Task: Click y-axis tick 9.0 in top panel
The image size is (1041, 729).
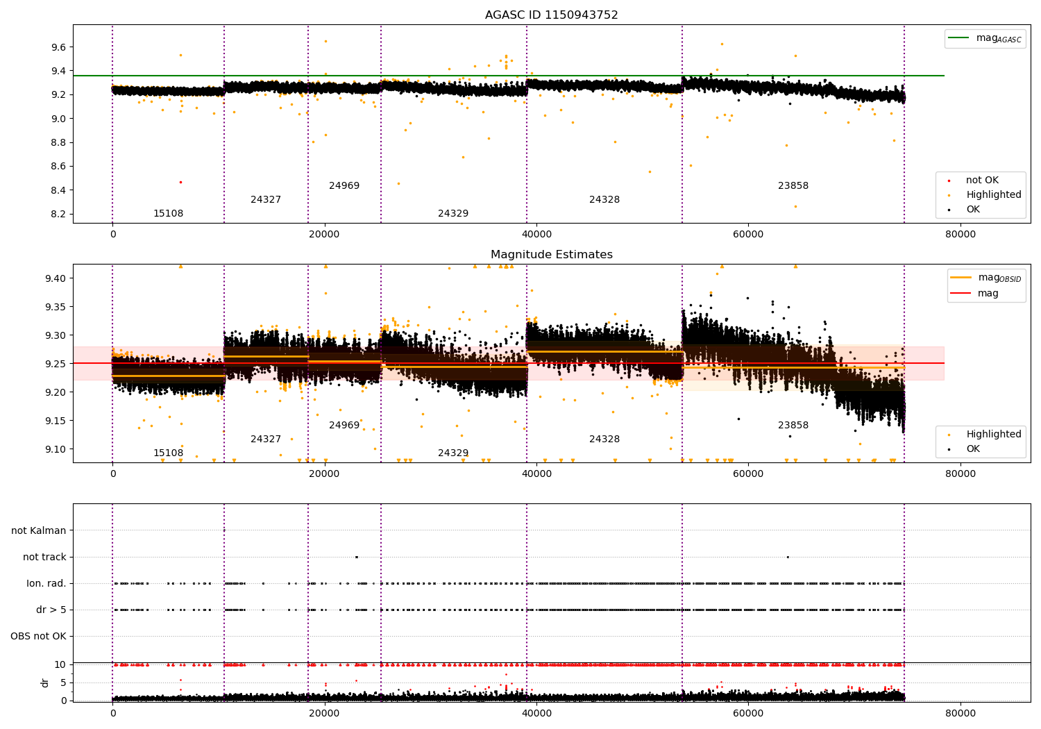Action: point(58,119)
